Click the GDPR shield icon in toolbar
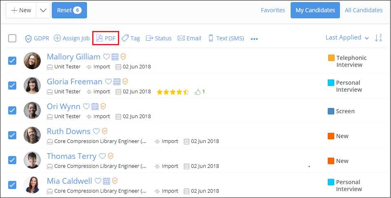Image resolution: width=391 pixels, height=198 pixels. 28,38
